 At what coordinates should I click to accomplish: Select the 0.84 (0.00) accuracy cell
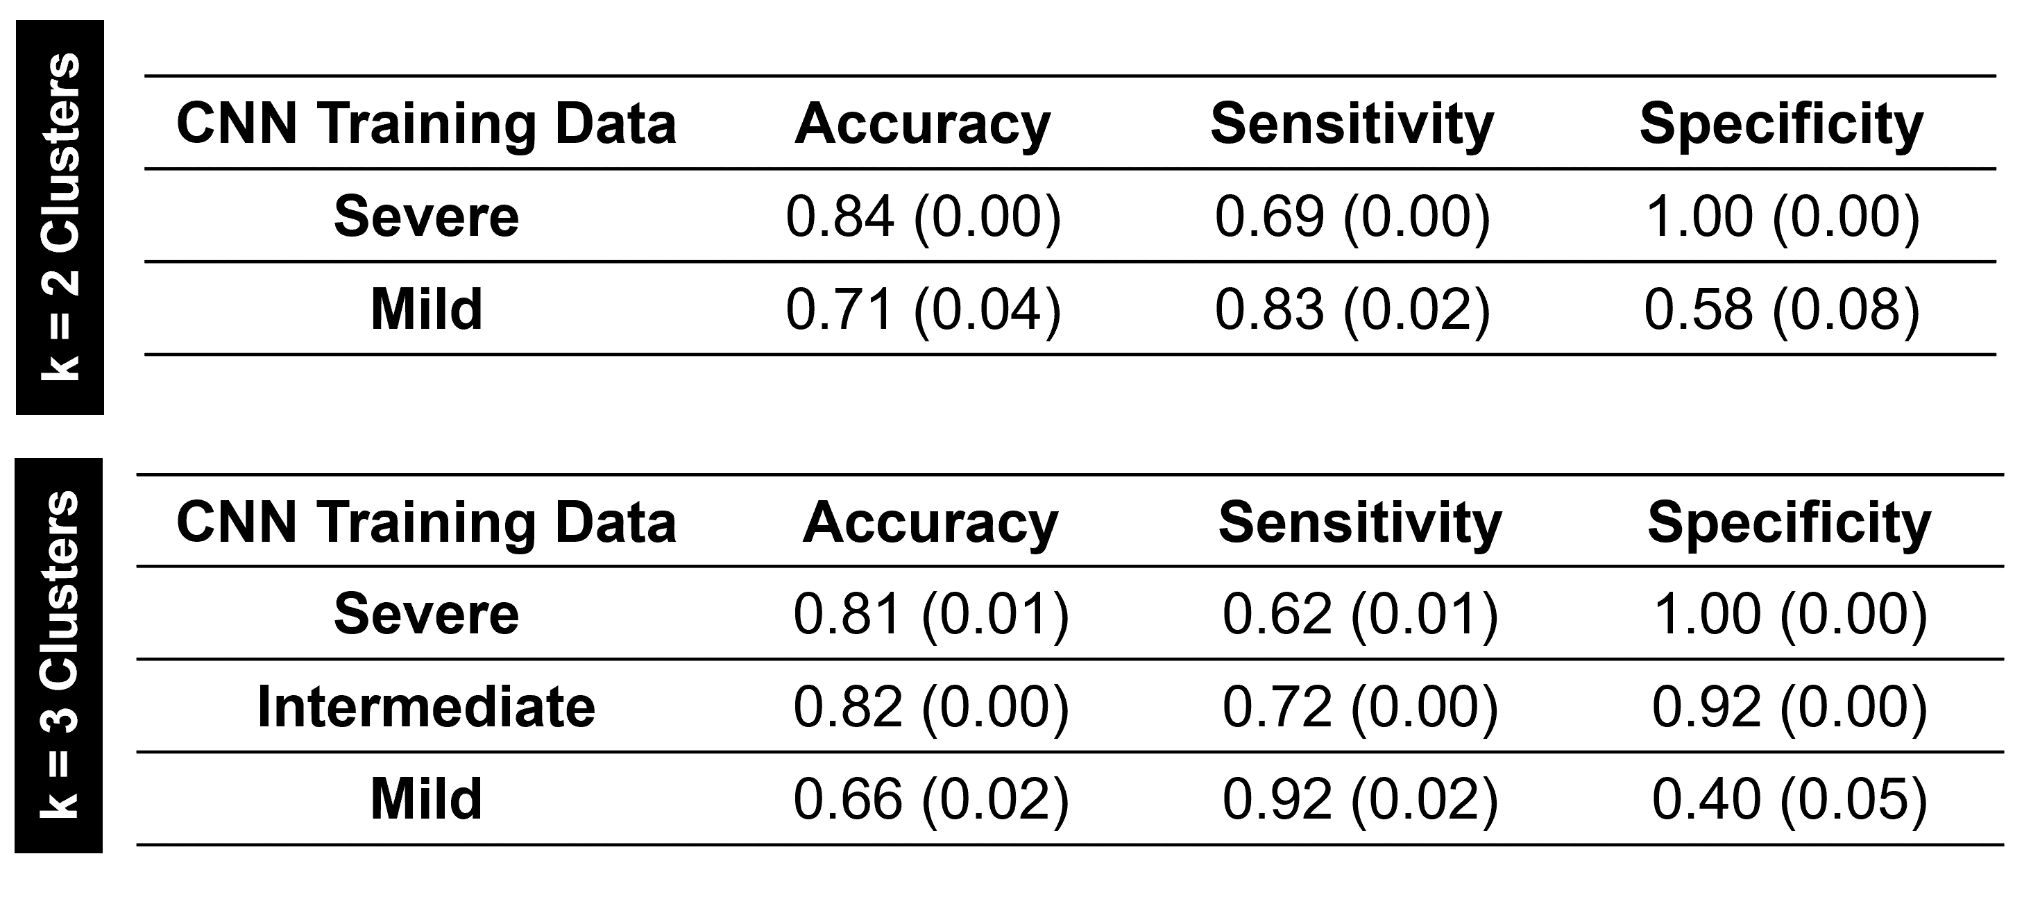[924, 216]
